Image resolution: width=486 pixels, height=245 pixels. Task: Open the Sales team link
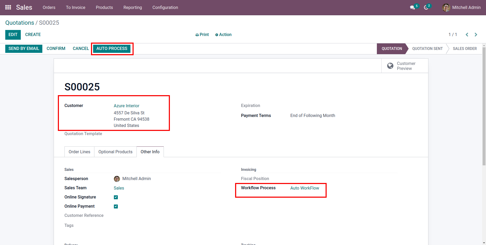(x=119, y=188)
